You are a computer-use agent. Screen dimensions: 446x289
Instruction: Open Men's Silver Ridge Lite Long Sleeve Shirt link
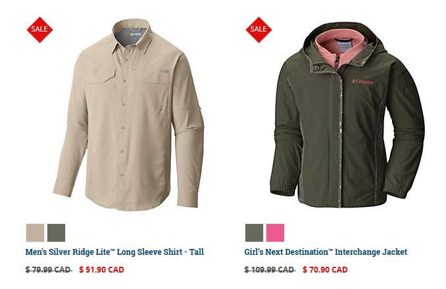point(114,252)
